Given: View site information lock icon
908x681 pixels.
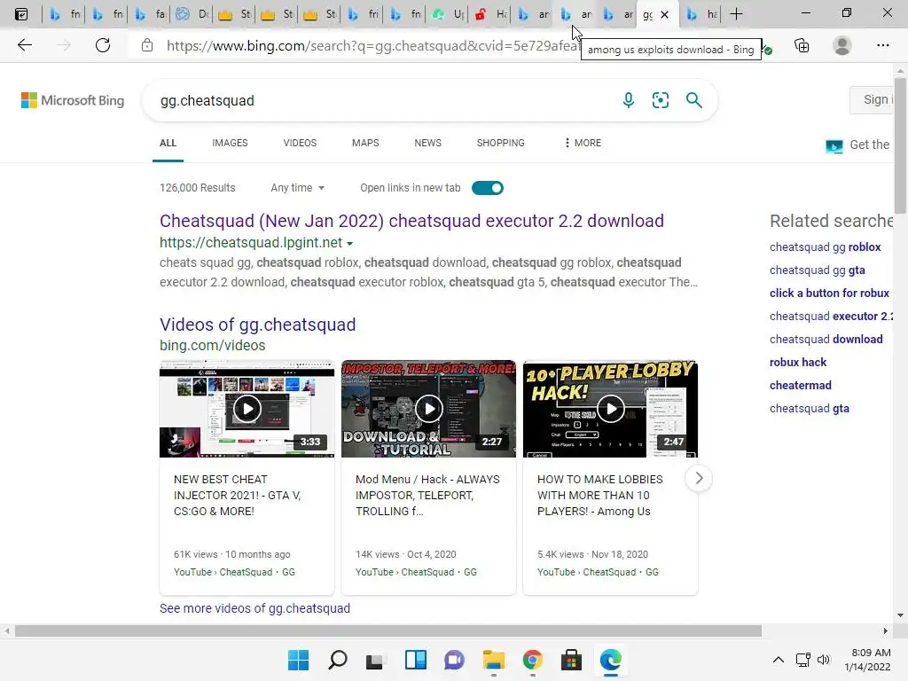Looking at the screenshot, I should click(x=147, y=45).
